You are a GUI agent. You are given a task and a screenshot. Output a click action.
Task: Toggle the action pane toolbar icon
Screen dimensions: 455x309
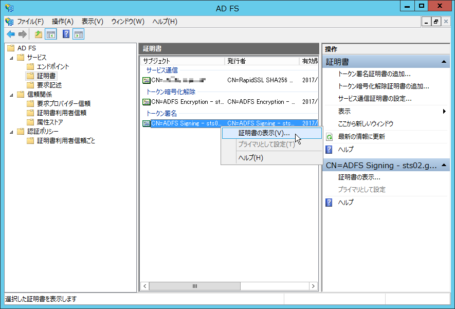click(78, 34)
